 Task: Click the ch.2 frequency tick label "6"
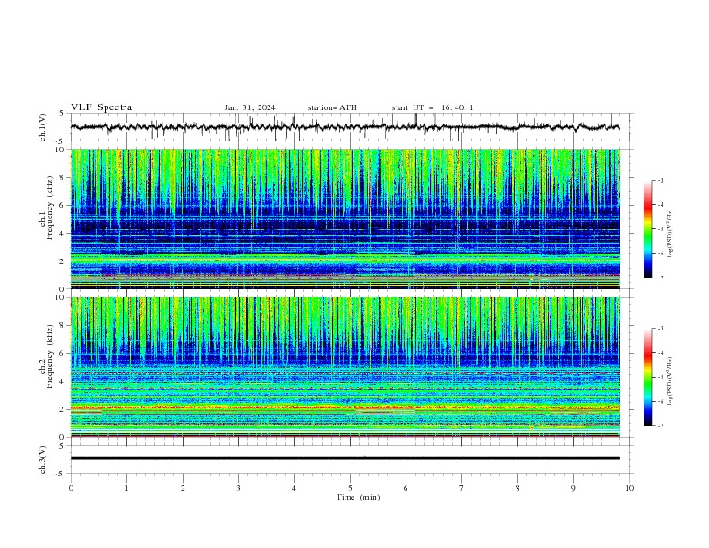(63, 354)
